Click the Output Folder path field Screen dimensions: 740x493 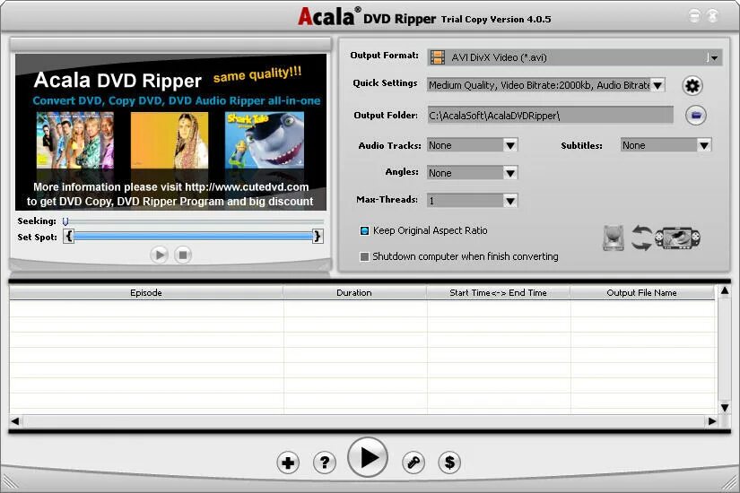pos(550,115)
